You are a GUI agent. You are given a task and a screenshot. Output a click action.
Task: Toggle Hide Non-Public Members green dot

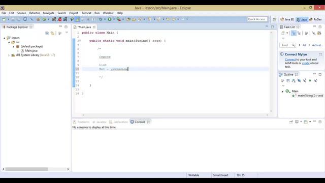(x=310, y=80)
